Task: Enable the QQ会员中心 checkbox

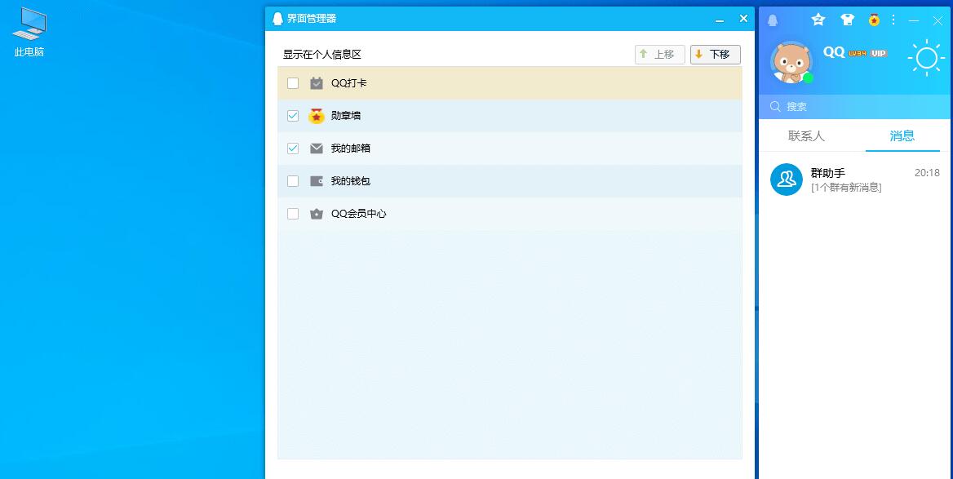Action: click(293, 213)
